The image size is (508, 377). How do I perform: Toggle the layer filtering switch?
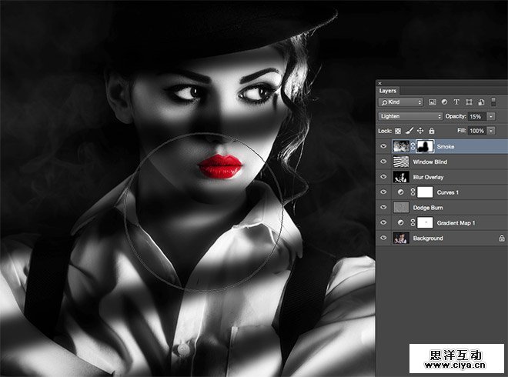492,102
